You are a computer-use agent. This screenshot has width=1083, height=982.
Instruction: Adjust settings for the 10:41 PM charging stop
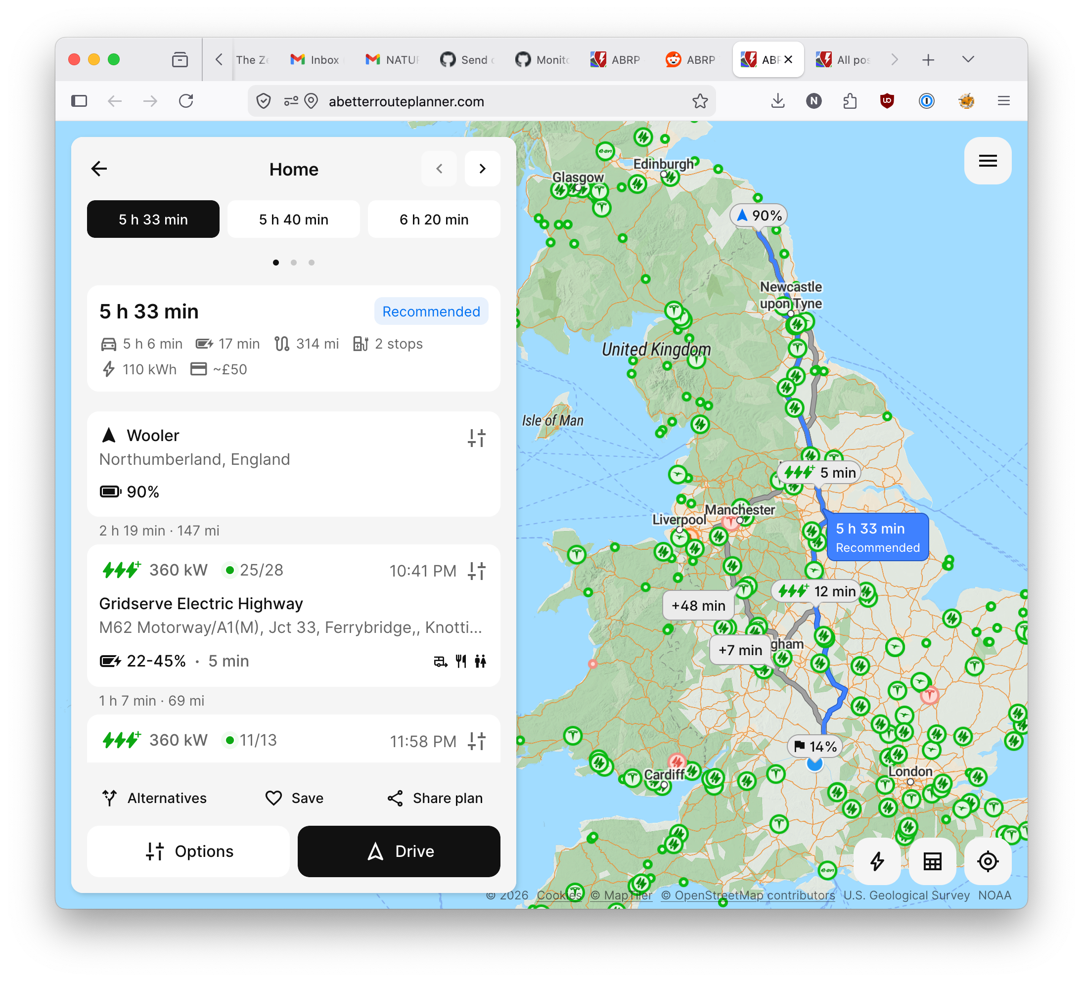click(477, 571)
